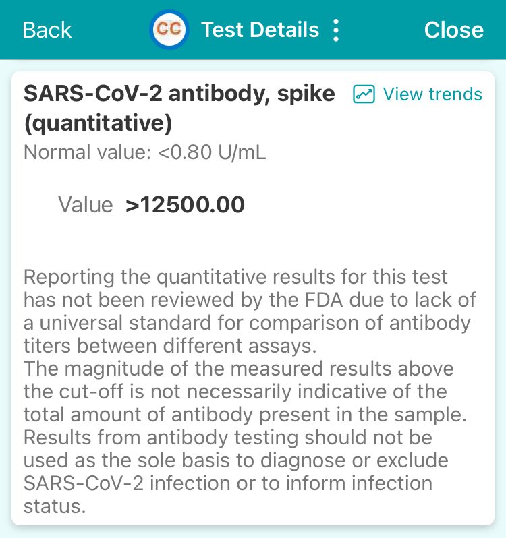
Task: Click the word (quantitative) under the heading
Action: pyautogui.click(x=98, y=123)
